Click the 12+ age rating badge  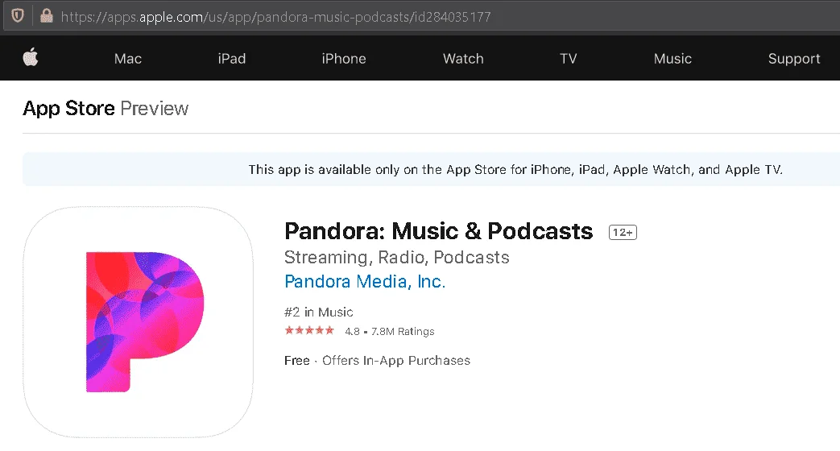pyautogui.click(x=623, y=233)
